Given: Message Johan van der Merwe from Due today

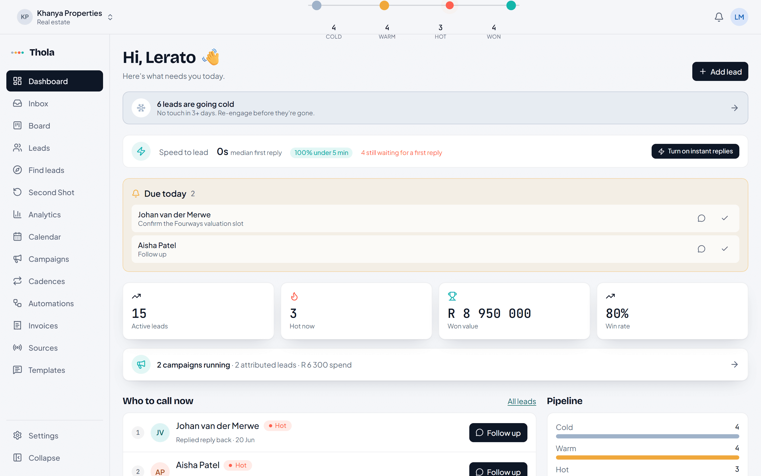Looking at the screenshot, I should 701,218.
